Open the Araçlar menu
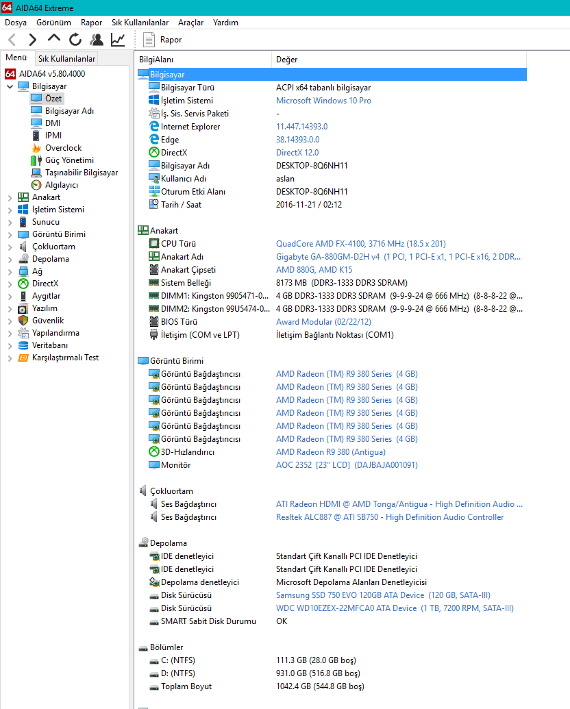Image resolution: width=570 pixels, height=709 pixels. click(190, 22)
